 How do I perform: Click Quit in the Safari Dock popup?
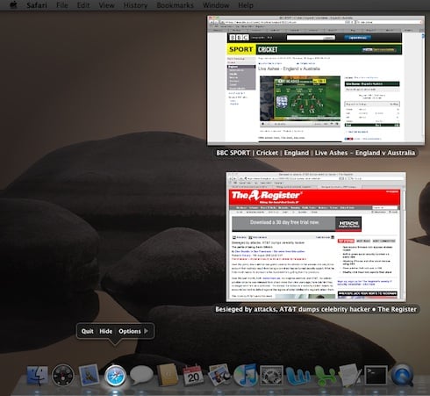pyautogui.click(x=87, y=331)
